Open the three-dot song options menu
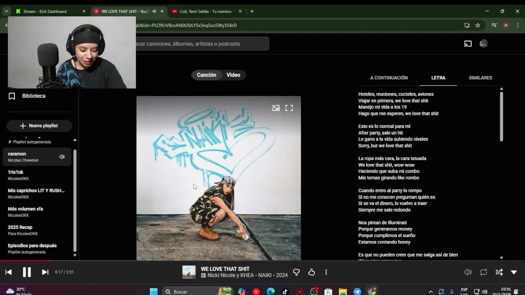The width and height of the screenshot is (525, 295). 326,272
